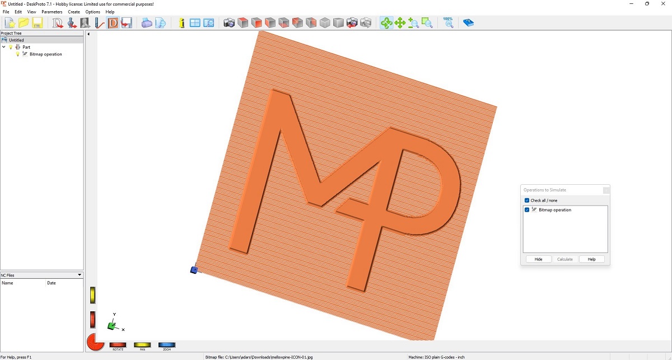672x360 pixels.
Task: Click the vertical yellow pan thumbwheel
Action: click(x=93, y=295)
